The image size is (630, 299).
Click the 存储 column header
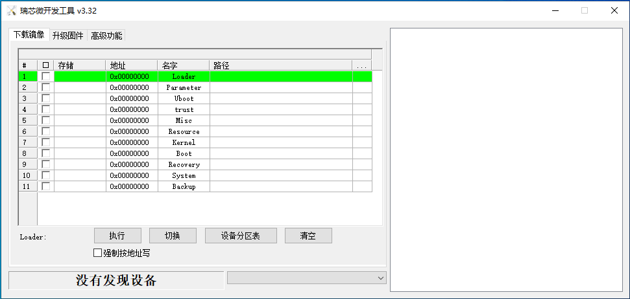[x=80, y=65]
